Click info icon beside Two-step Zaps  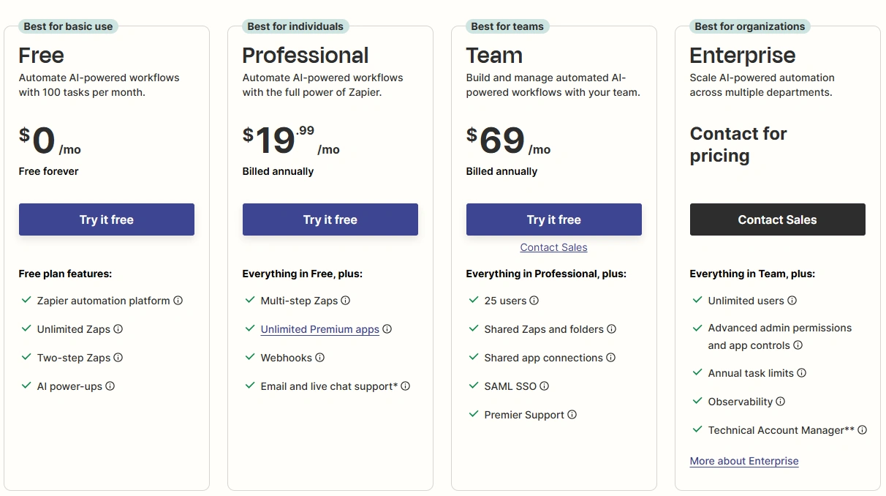point(118,358)
